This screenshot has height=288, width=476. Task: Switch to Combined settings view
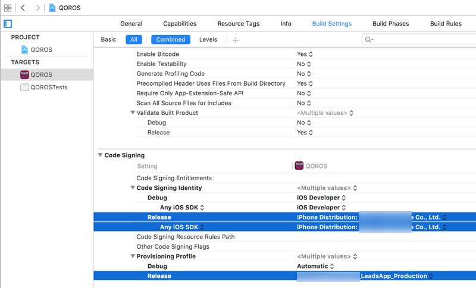point(170,39)
